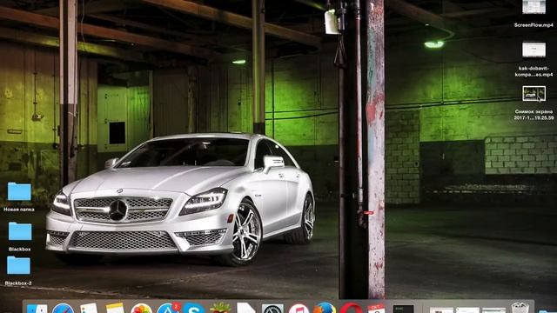Viewport: 557px width, 313px height.
Task: Launch Safari from the Dock
Action: 64,309
